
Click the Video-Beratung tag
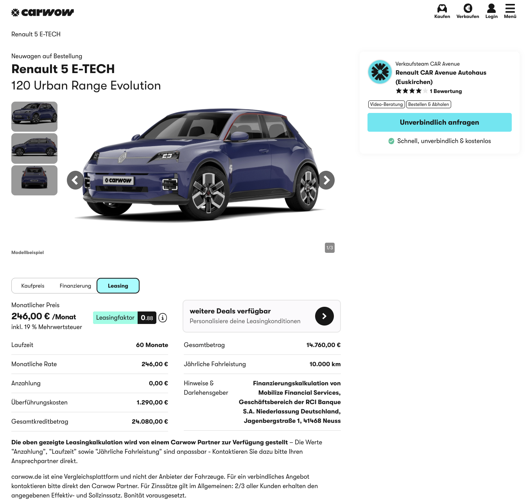[x=386, y=104]
